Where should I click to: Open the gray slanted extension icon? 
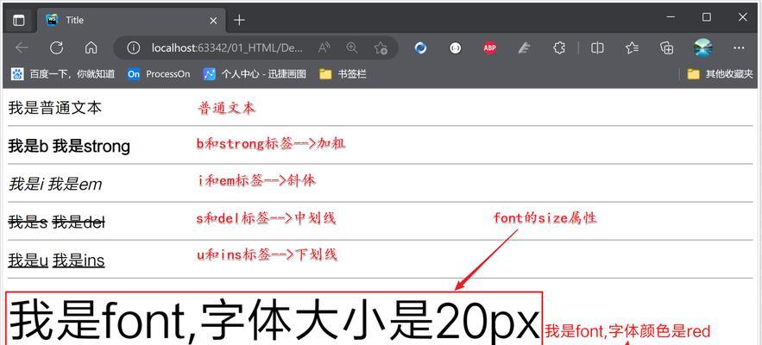pyautogui.click(x=523, y=47)
